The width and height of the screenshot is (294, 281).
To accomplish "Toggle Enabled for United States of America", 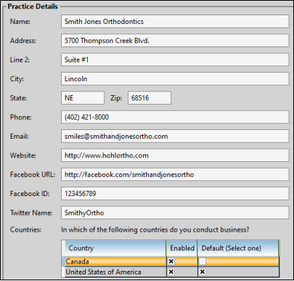I will click(x=171, y=272).
